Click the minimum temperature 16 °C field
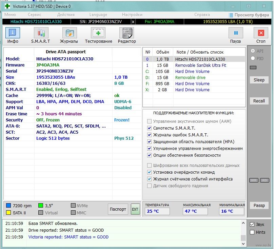 [x=232, y=211]
